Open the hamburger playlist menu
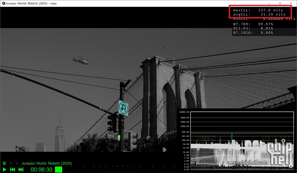This screenshot has width=297, height=173. [x=4, y=163]
